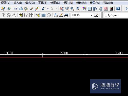Open the 绘图(D) menu
128x96 pixels.
[55, 3]
